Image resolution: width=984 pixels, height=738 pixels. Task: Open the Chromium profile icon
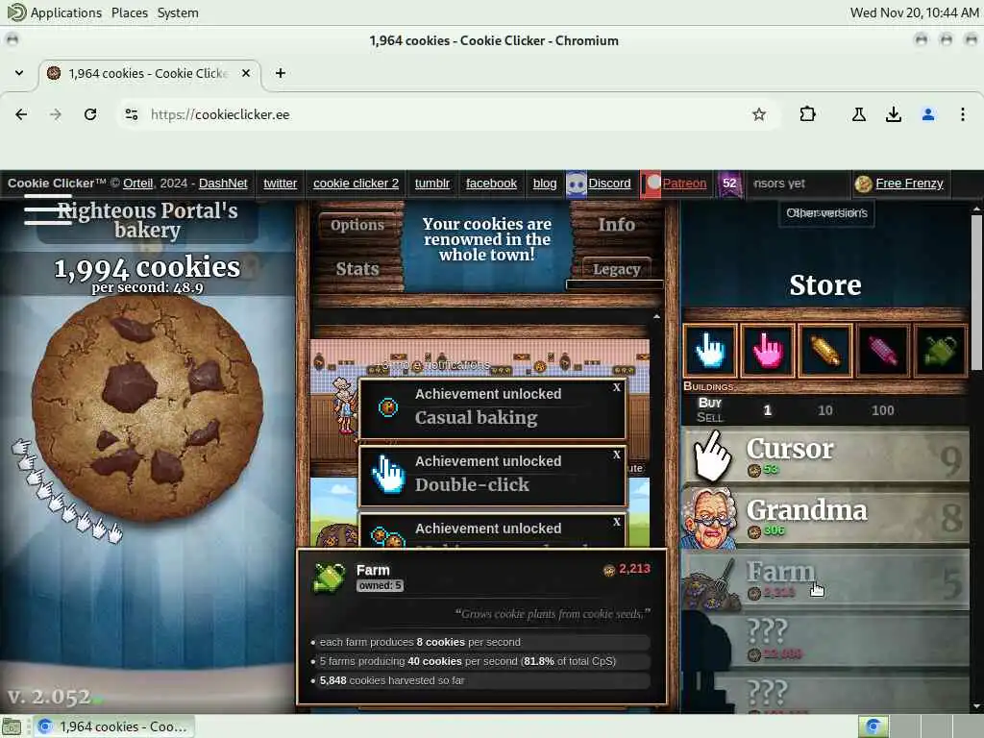click(928, 114)
